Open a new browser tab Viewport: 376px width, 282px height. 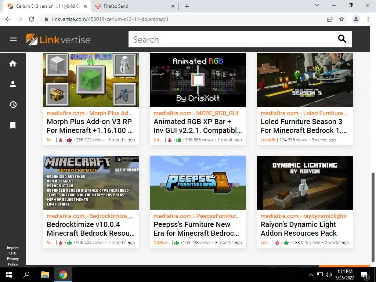click(x=187, y=6)
